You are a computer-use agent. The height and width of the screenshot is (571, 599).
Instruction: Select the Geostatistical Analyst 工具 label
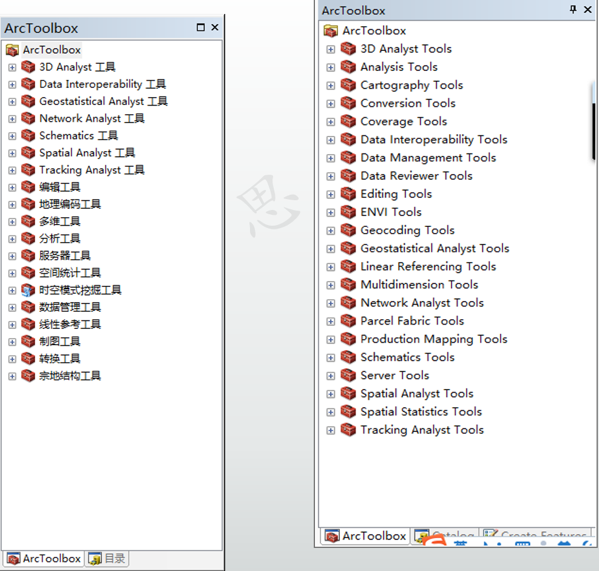104,101
